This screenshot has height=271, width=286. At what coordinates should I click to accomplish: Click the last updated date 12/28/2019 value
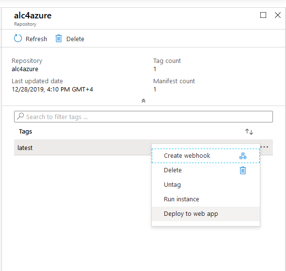52,90
